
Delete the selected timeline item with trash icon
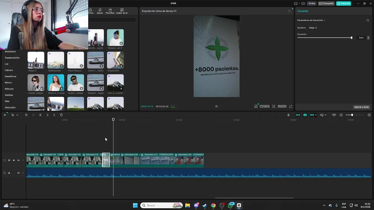[61, 115]
